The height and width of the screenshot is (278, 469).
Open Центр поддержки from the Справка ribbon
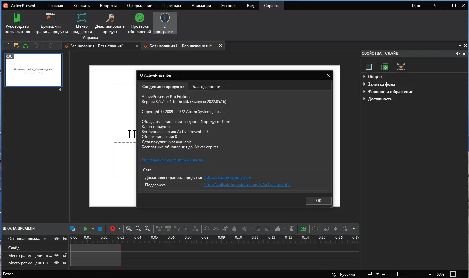81,23
